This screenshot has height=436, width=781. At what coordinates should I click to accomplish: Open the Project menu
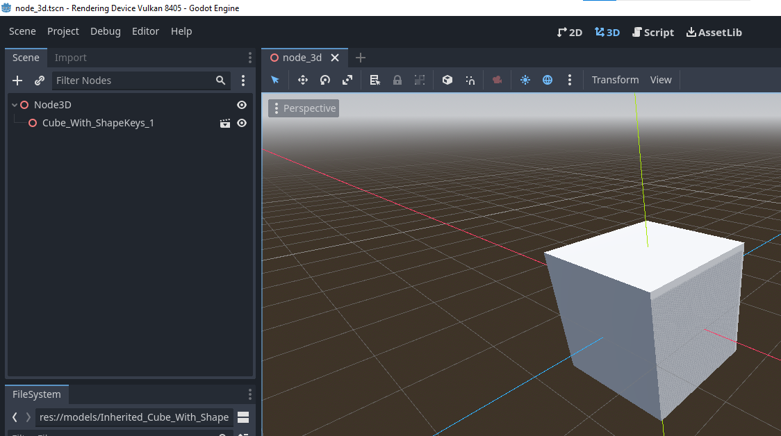click(x=63, y=31)
